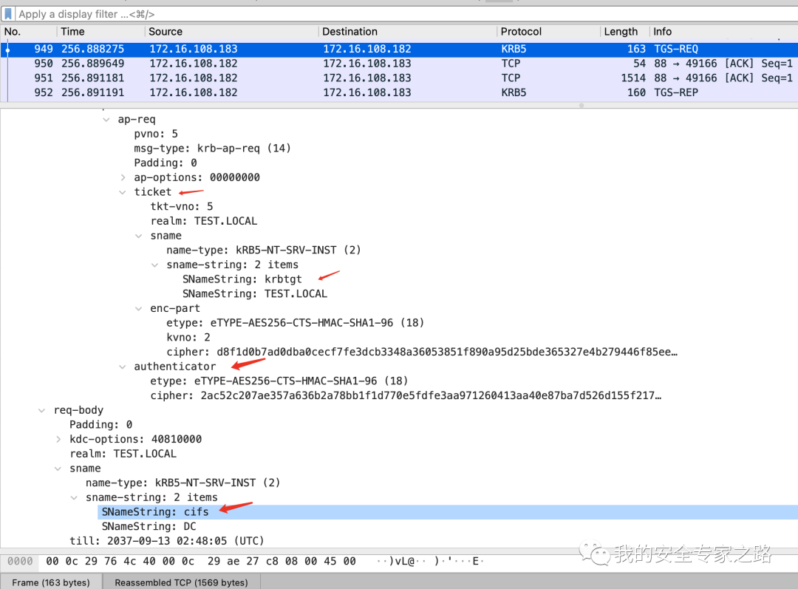Select packet 949 TGS-REQ row
Image resolution: width=798 pixels, height=589 pixels.
tap(399, 49)
